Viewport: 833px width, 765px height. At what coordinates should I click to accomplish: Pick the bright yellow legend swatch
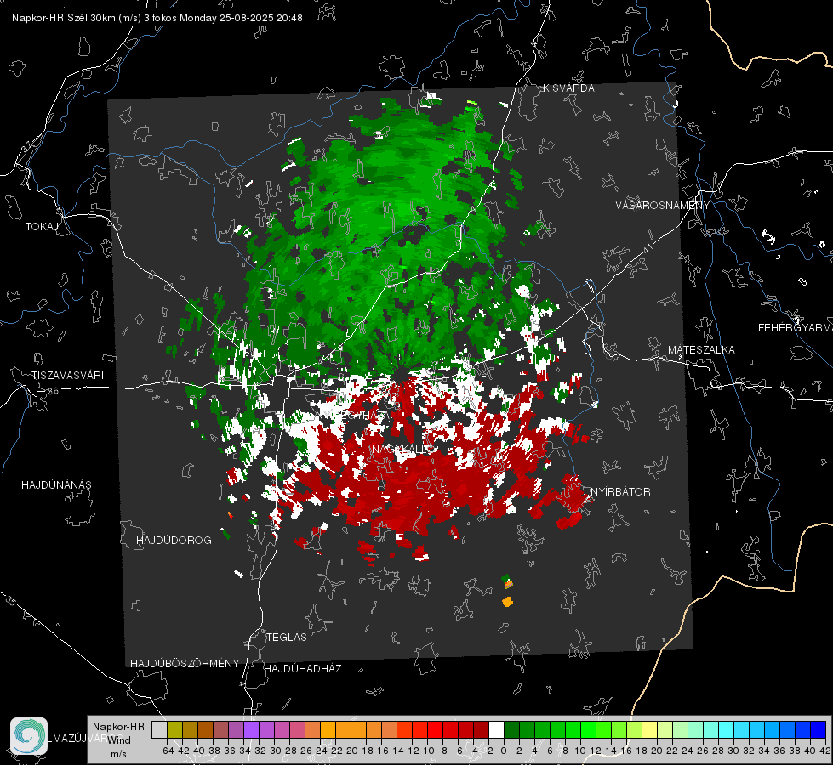[x=649, y=729]
